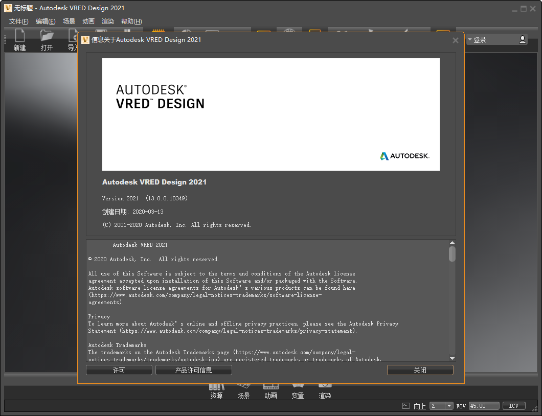The height and width of the screenshot is (416, 542).
Task: Open the 场景 (Scene) dock icon
Action: coord(243,388)
